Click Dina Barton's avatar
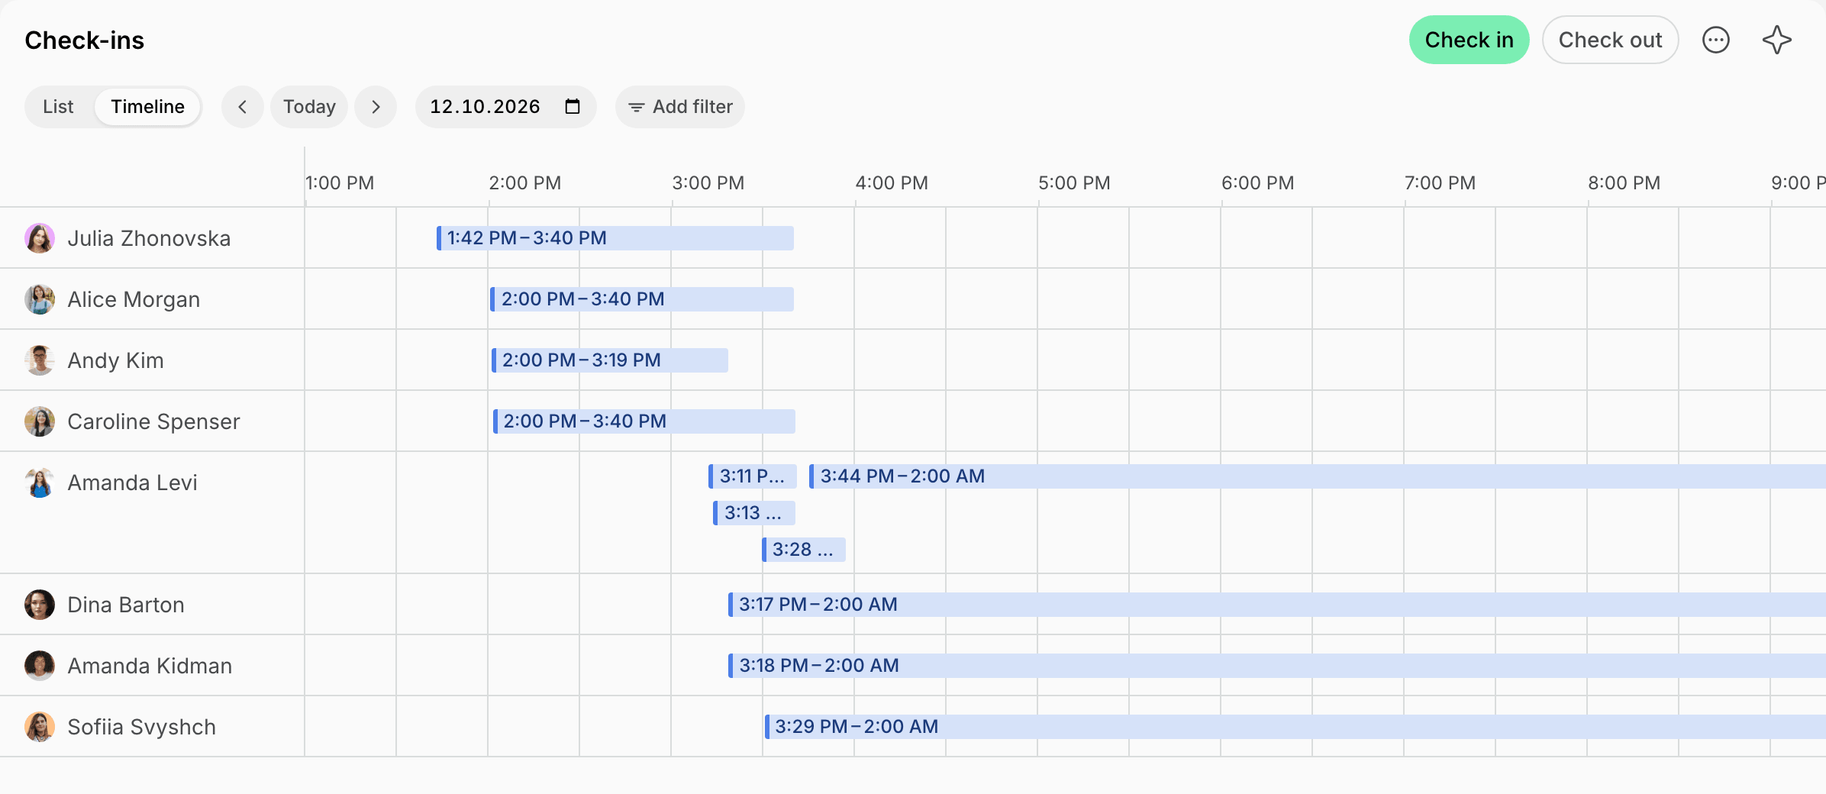Viewport: 1826px width, 794px height. click(40, 605)
